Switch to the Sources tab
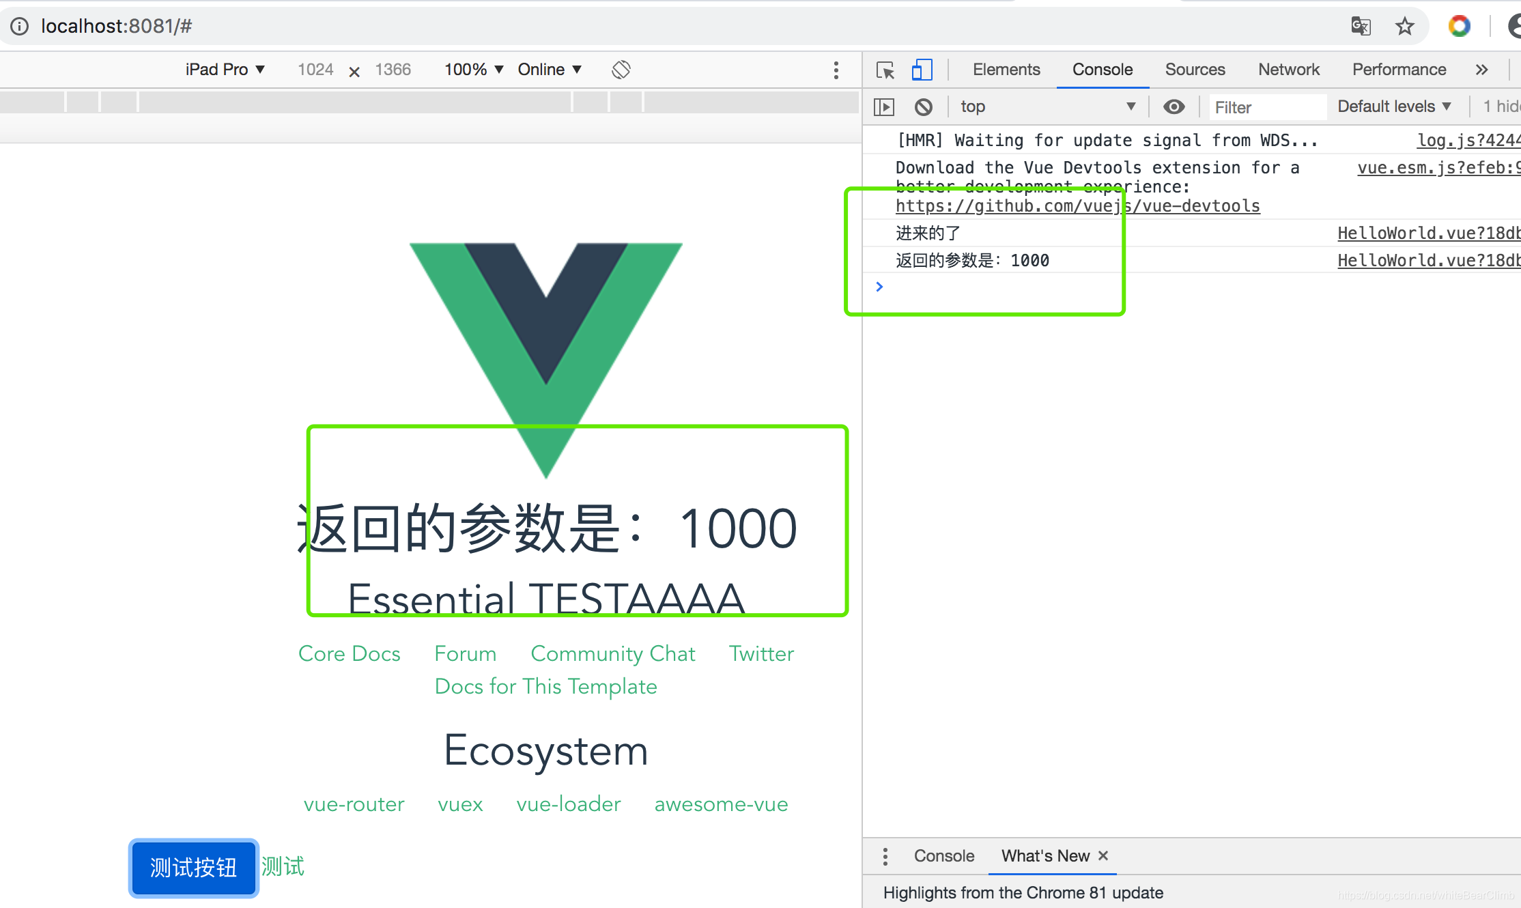The width and height of the screenshot is (1521, 908). pyautogui.click(x=1195, y=70)
